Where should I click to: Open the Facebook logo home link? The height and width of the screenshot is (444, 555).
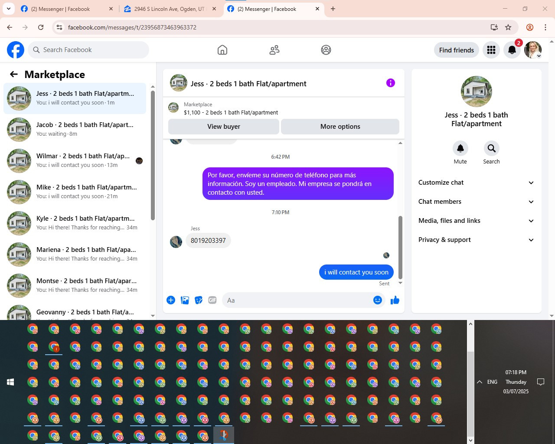[x=16, y=50]
